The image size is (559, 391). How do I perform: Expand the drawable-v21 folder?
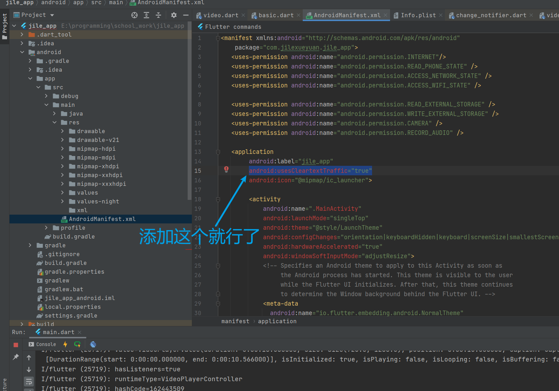click(63, 140)
